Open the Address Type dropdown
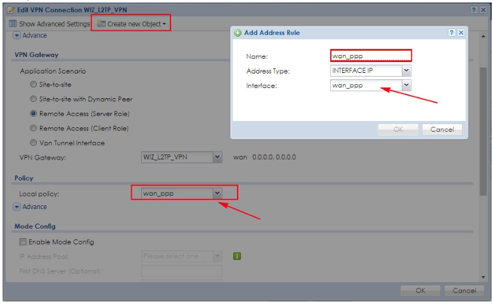The height and width of the screenshot is (306, 493). (406, 70)
